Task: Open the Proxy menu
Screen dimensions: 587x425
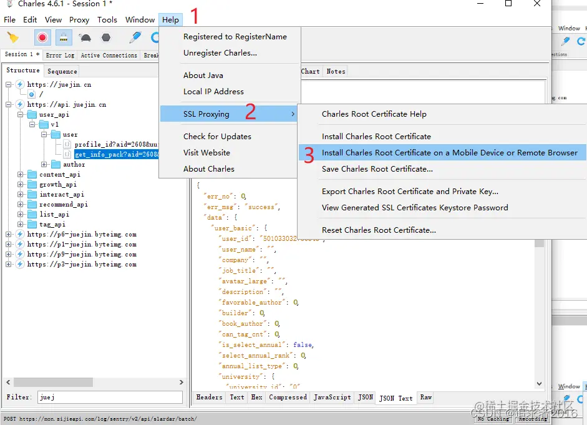Action: point(79,20)
